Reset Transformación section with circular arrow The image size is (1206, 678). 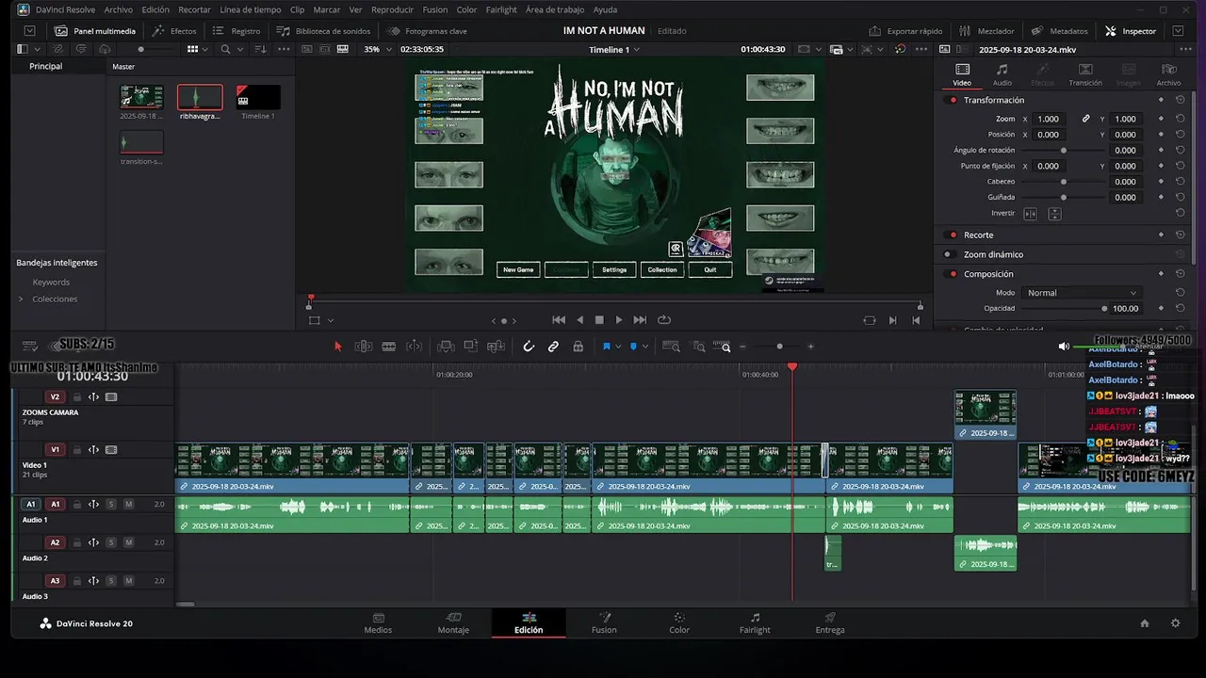1180,100
